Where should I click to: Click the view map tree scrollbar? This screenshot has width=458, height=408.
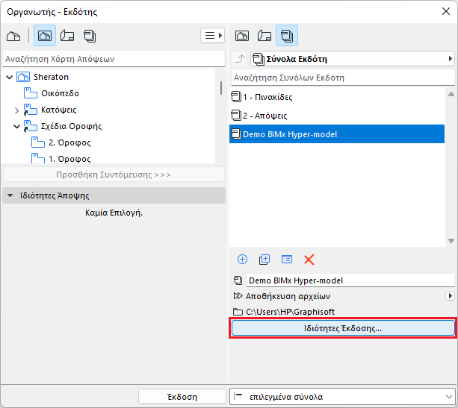[x=221, y=88]
